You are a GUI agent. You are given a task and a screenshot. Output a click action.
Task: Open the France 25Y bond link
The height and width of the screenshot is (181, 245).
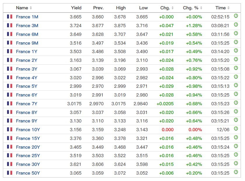28,156
